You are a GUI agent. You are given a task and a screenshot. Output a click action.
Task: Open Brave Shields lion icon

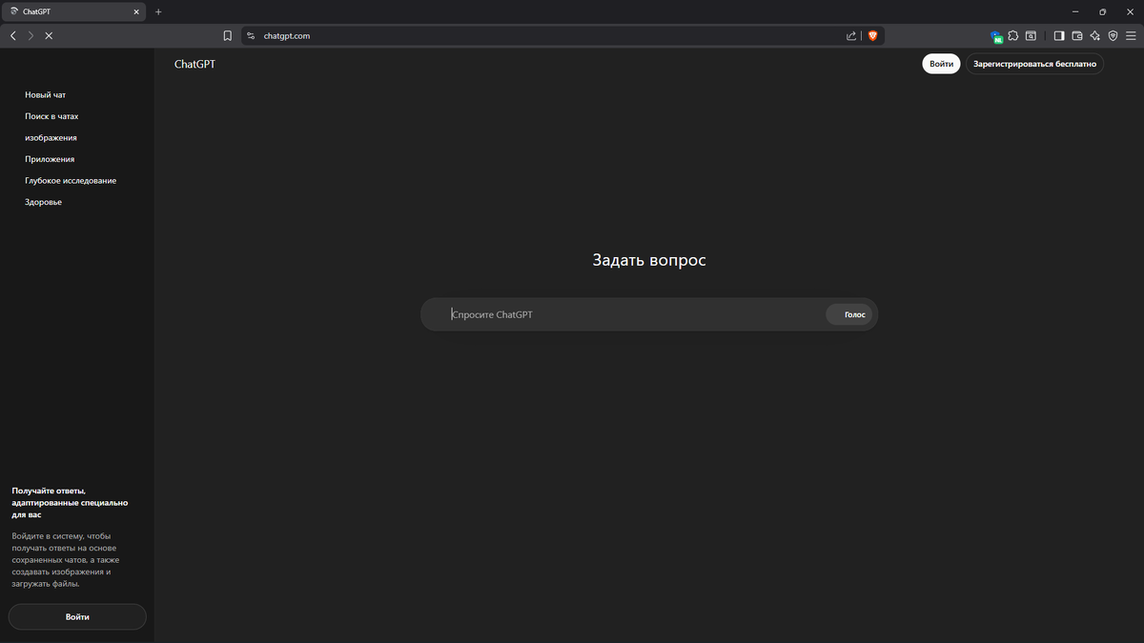[872, 35]
